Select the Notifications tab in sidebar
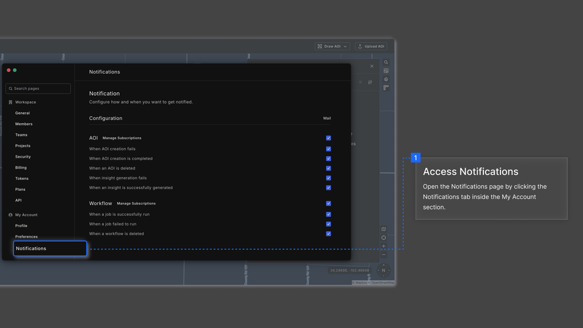 (x=50, y=248)
